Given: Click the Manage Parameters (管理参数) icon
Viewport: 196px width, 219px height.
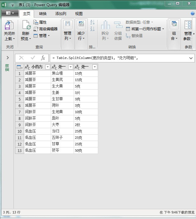Looking at the screenshot, I should point(188,25).
